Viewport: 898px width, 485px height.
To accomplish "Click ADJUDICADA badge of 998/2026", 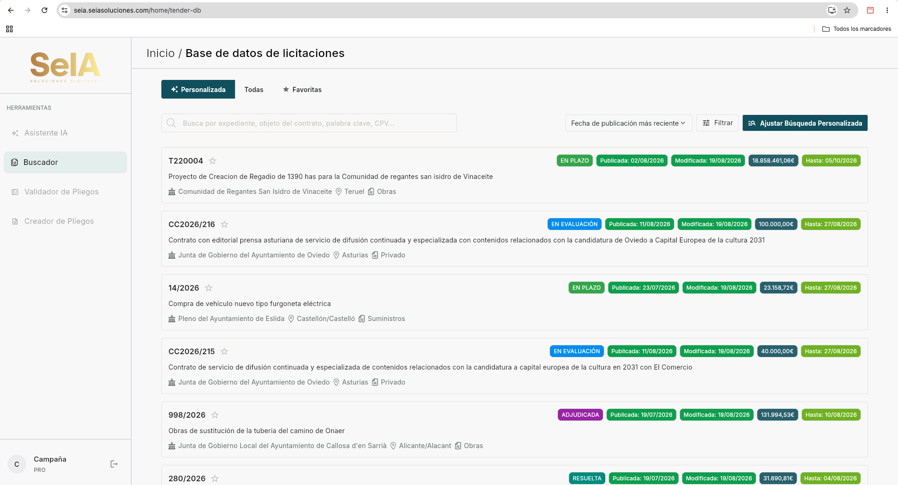I will (x=580, y=415).
